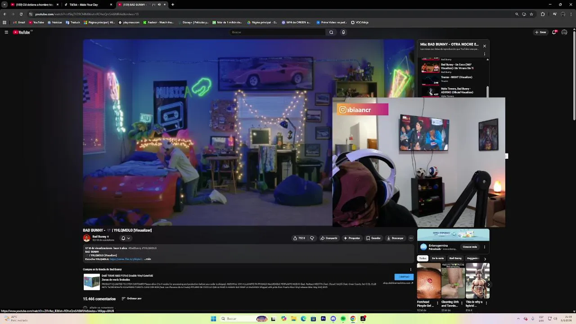Open the This is why a hybrid short
Image resolution: width=576 pixels, height=324 pixels.
[477, 281]
